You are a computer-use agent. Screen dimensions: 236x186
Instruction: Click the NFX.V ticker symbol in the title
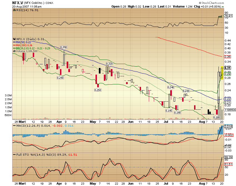[17, 3]
